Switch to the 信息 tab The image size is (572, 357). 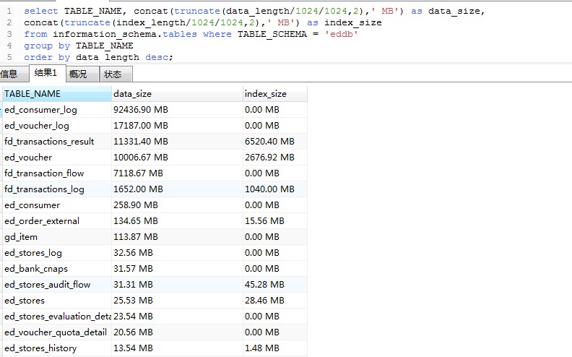point(9,74)
